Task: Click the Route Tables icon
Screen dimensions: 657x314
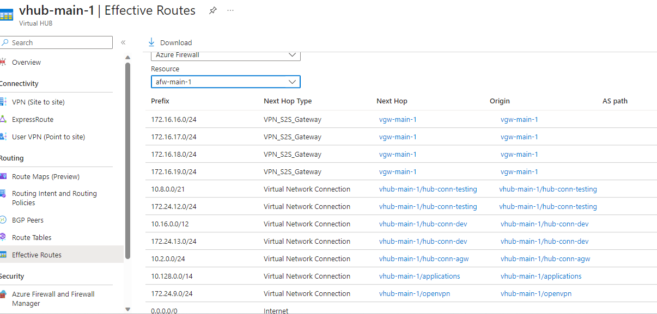Action: click(3, 237)
